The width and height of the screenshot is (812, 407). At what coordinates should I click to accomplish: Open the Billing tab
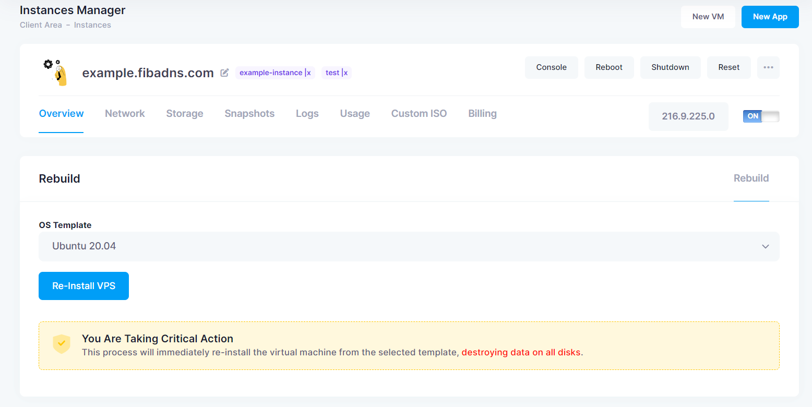482,114
